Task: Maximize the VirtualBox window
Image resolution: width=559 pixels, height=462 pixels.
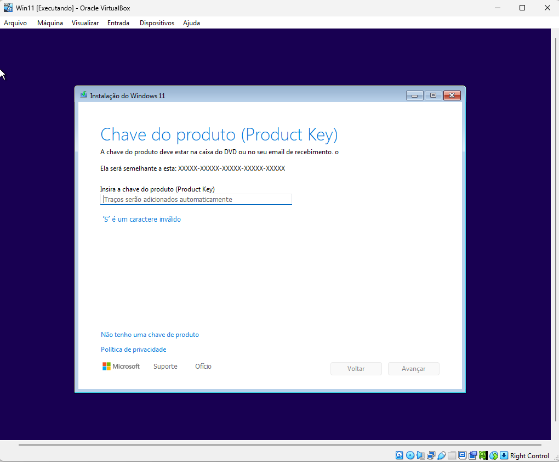Action: (522, 8)
